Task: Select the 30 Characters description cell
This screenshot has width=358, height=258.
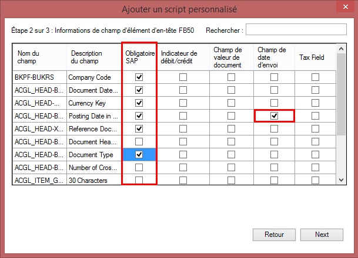Action: click(x=94, y=179)
